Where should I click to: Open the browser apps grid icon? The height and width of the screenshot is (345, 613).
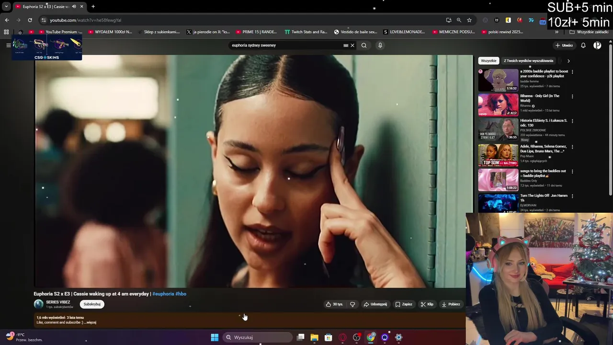click(x=6, y=32)
